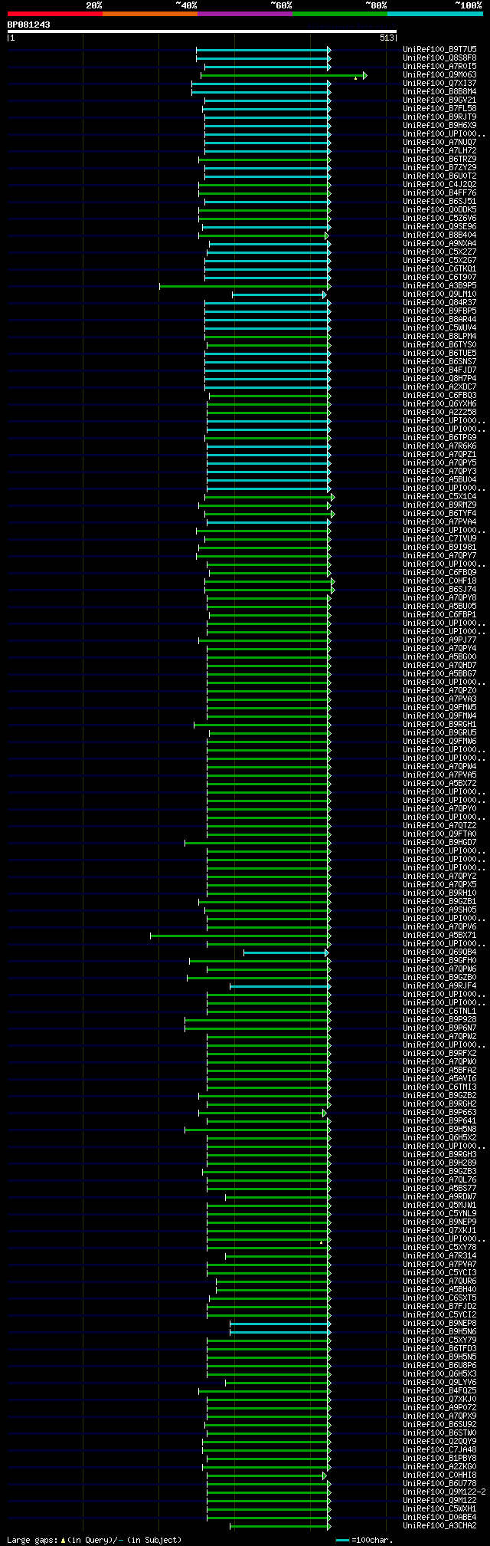Select label UniRef100_B7FL58

[x=439, y=108]
